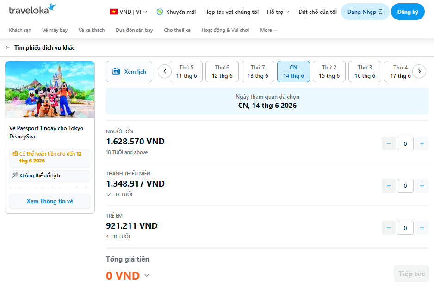Click the Khuyến mãi percent icon

pyautogui.click(x=160, y=12)
